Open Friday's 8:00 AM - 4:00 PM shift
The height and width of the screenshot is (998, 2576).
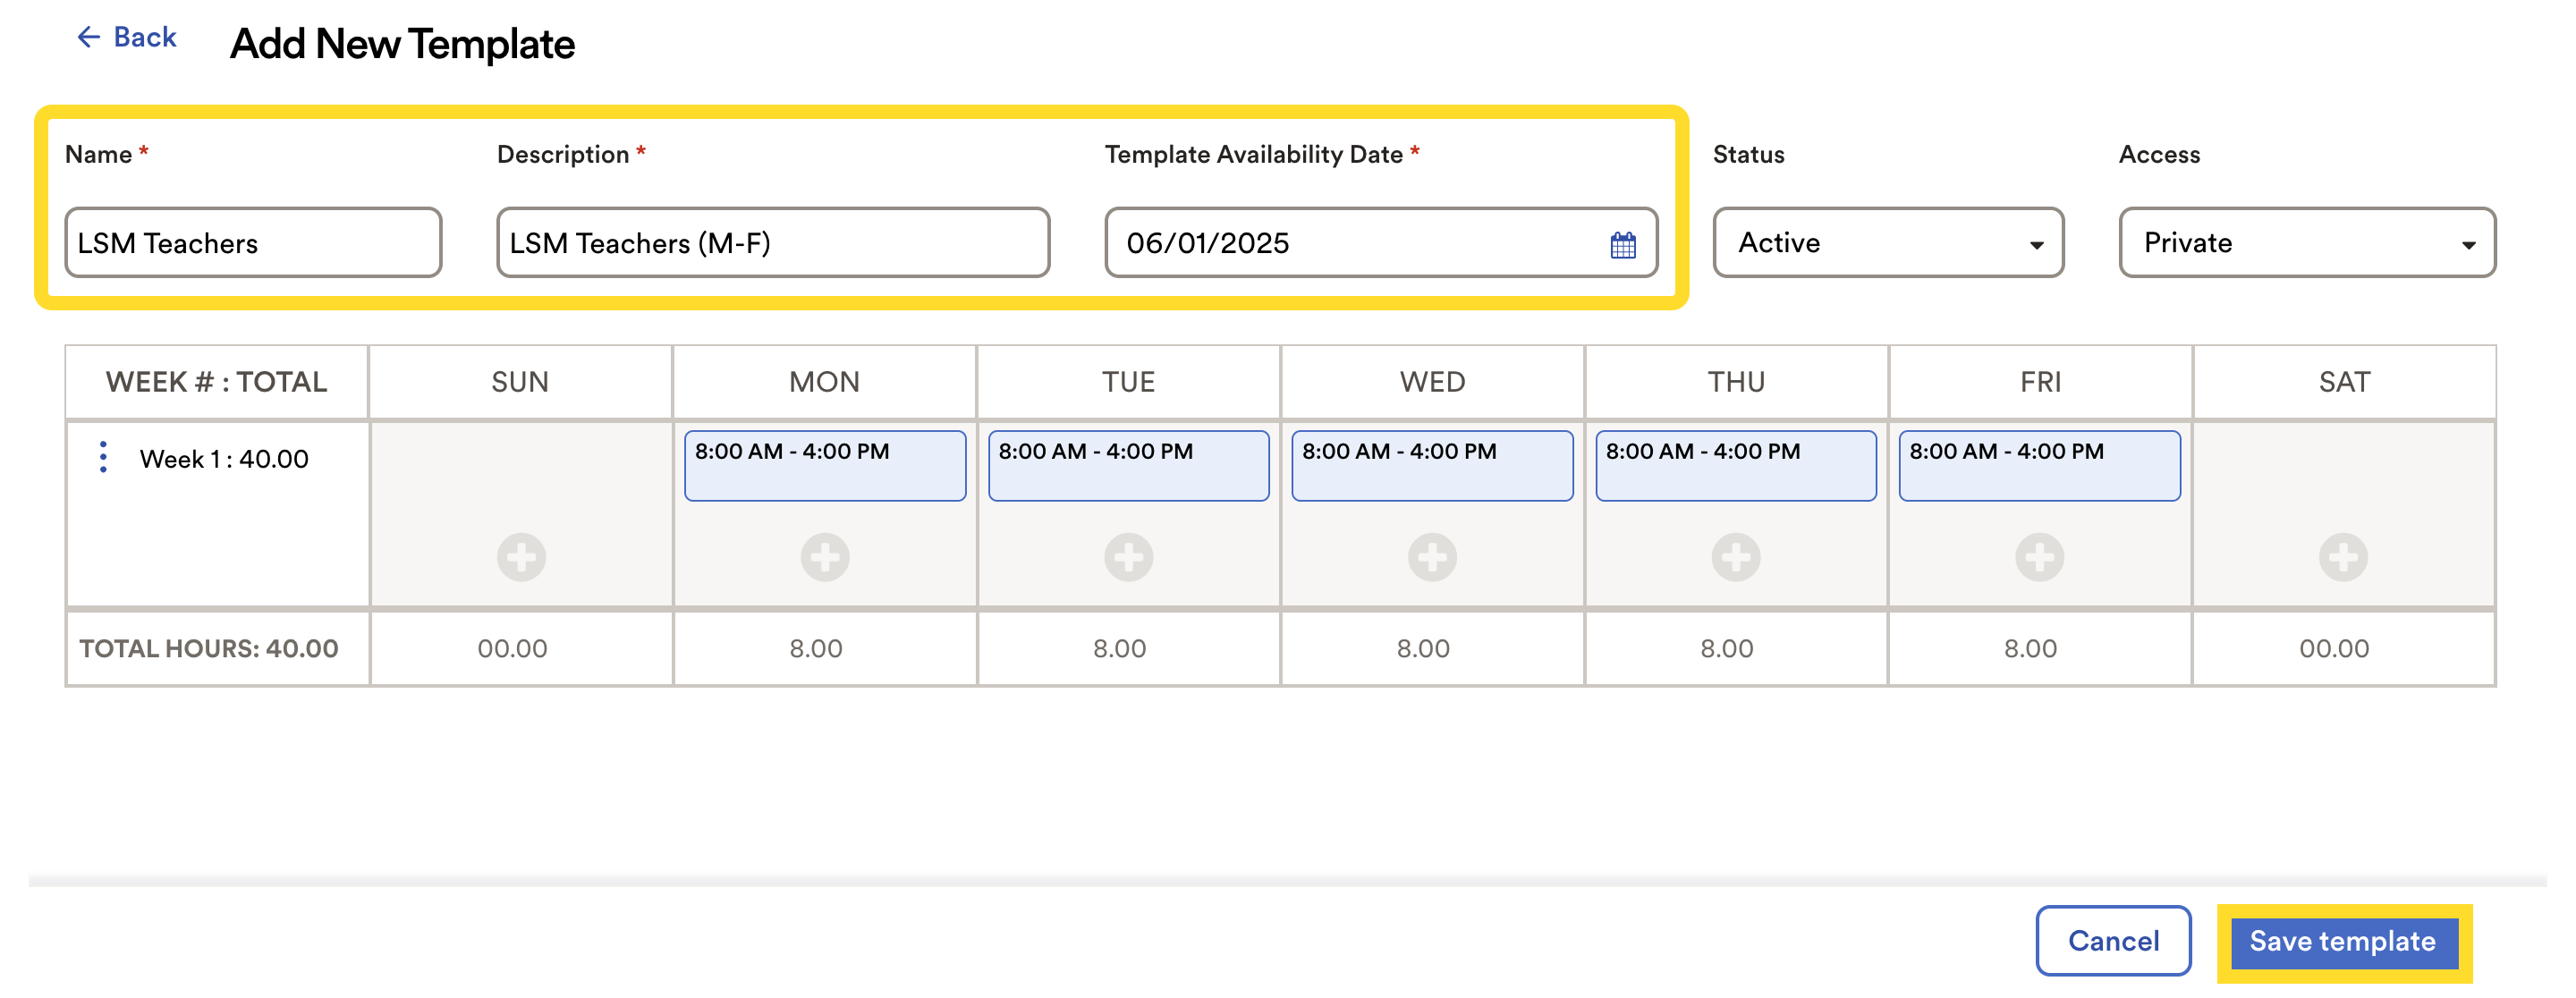pos(2040,466)
